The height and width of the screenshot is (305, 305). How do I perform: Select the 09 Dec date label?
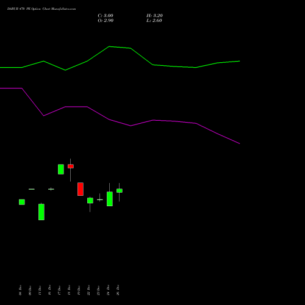pos(30,290)
